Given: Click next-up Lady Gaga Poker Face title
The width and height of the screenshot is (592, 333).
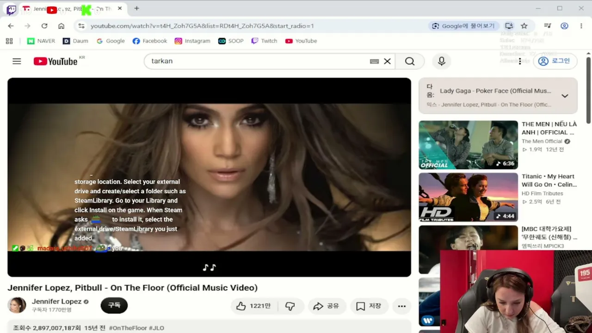Looking at the screenshot, I should click(x=495, y=91).
